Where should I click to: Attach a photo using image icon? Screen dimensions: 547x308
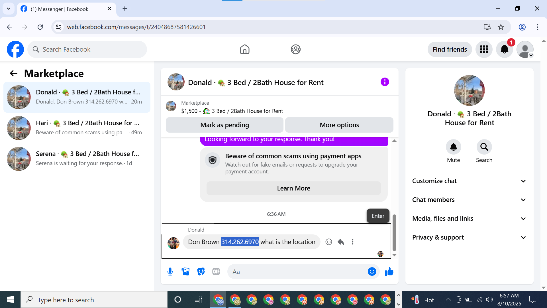(x=185, y=271)
